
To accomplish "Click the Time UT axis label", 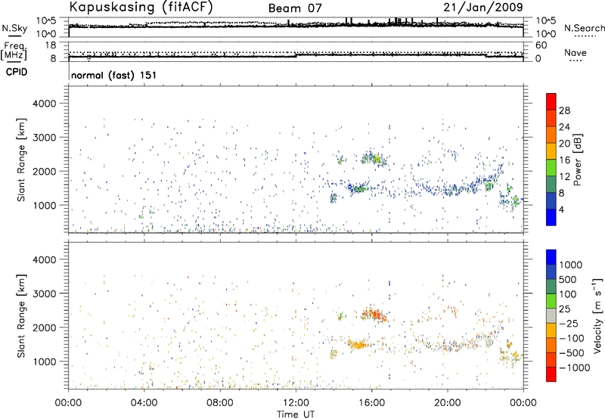I will pyautogui.click(x=296, y=414).
